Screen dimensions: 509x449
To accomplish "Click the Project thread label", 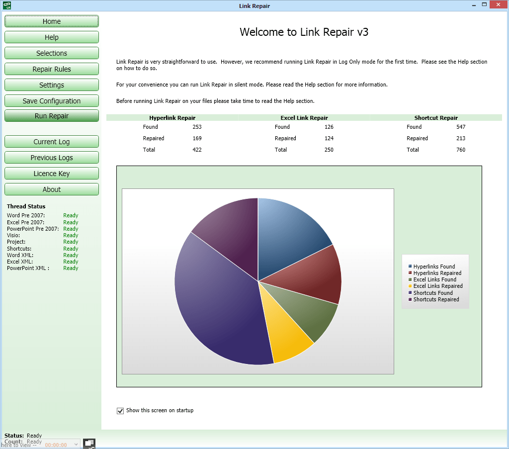I will (16, 242).
